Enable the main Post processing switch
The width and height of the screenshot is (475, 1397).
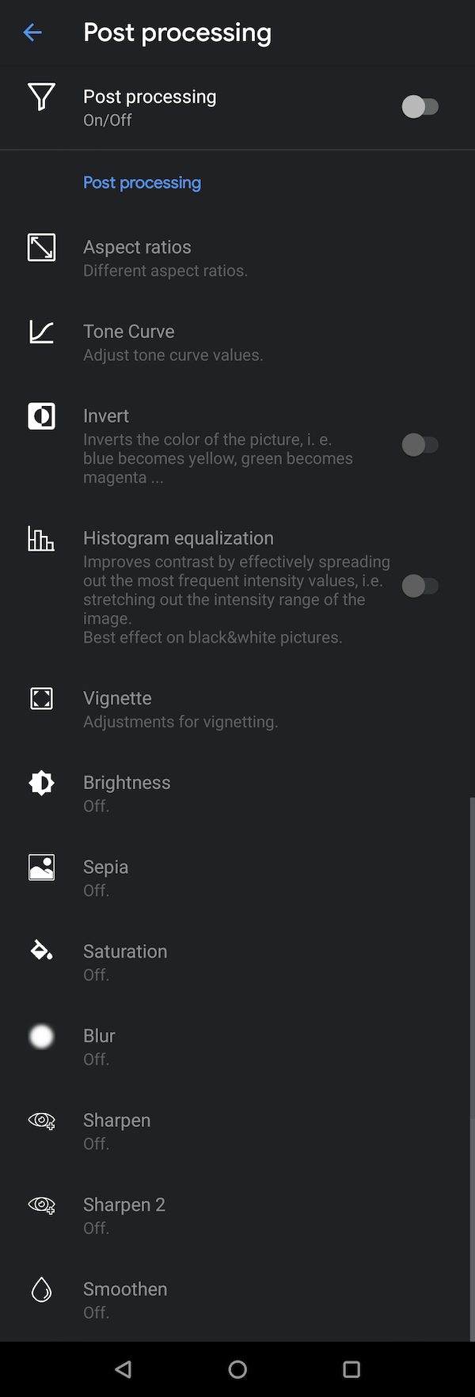point(420,107)
